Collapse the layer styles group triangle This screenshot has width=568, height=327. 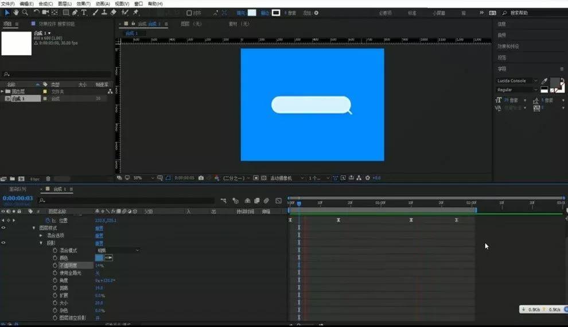[34, 228]
